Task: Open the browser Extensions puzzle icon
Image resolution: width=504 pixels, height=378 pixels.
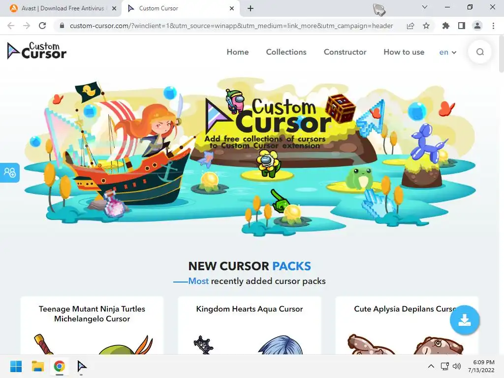Action: (x=445, y=26)
